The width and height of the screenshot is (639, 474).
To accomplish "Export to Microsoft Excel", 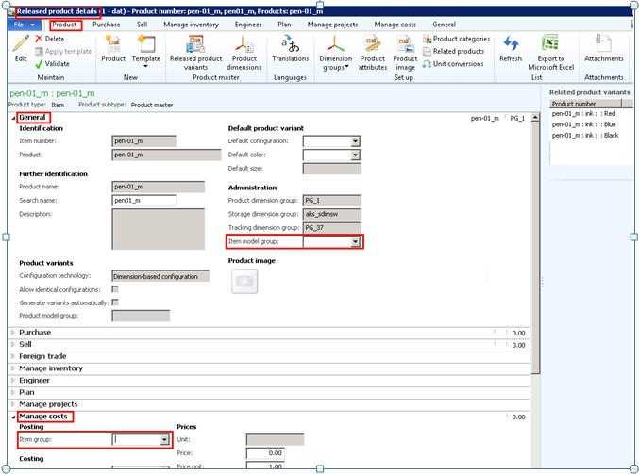I will 550,53.
